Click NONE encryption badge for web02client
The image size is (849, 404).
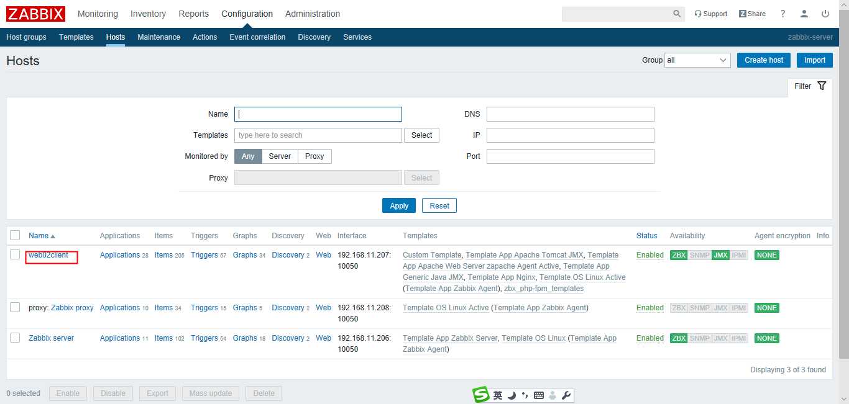tap(766, 255)
